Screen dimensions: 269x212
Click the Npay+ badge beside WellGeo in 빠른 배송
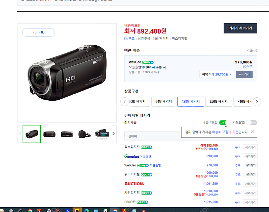tap(148, 62)
